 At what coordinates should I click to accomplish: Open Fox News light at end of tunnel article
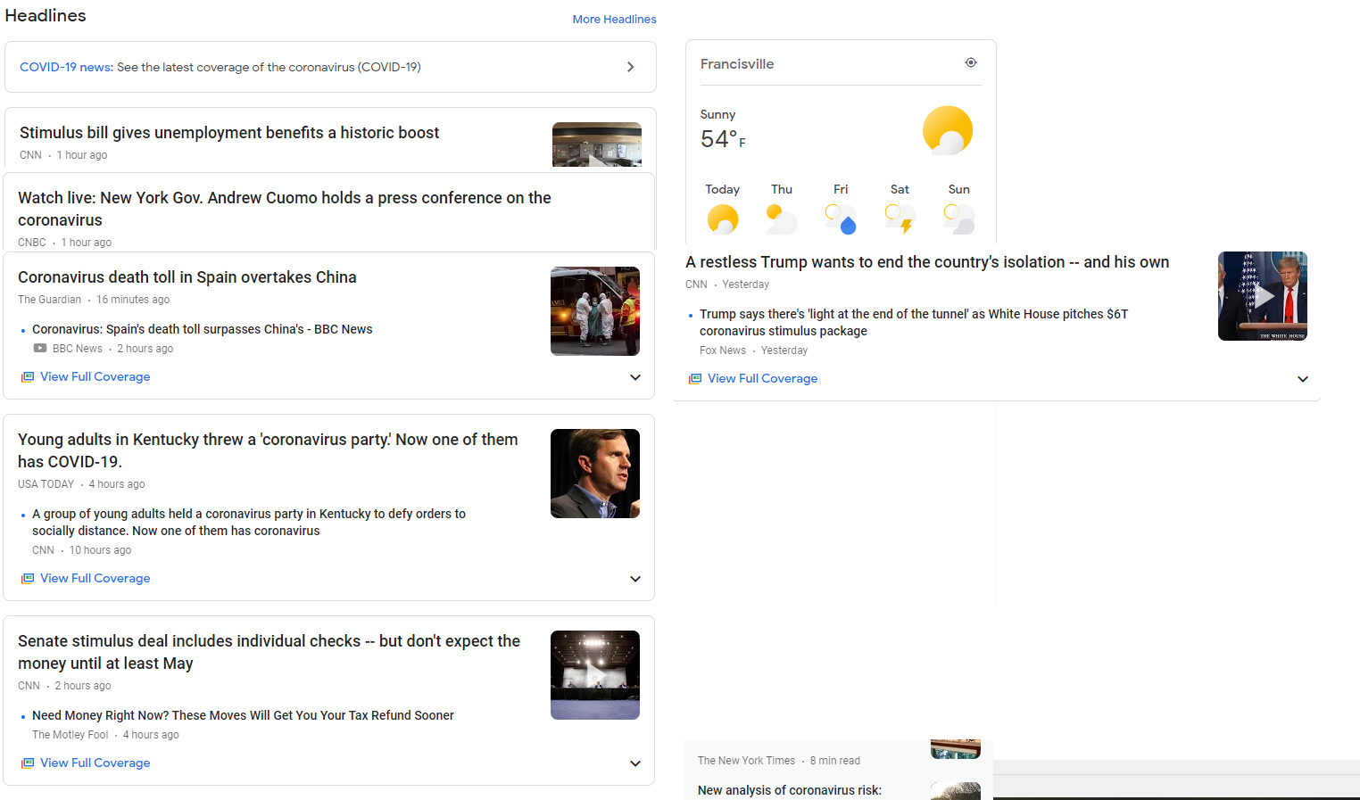(x=914, y=322)
